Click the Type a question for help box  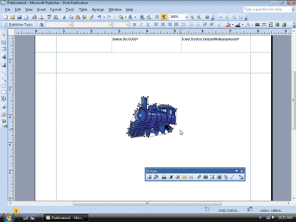268,9
